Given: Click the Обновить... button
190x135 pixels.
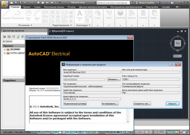Looking at the screenshot, I should (114, 79).
